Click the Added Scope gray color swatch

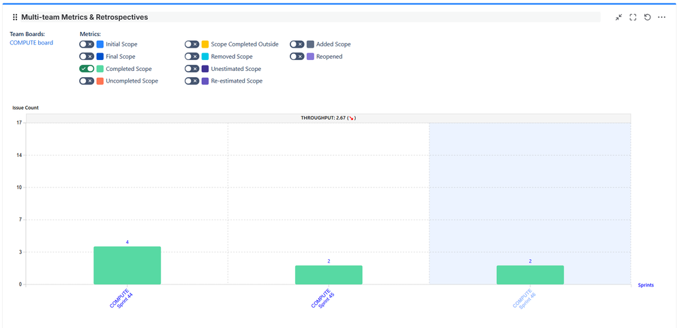coord(310,44)
